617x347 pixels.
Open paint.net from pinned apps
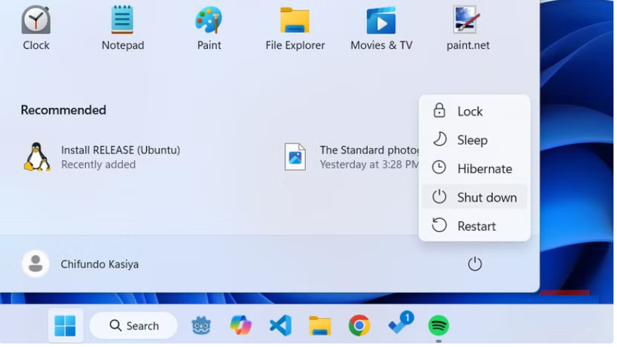tap(468, 28)
